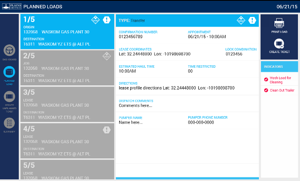Screen dimensions: 300x181
Task: Select load card 1/5
Action: point(67,32)
